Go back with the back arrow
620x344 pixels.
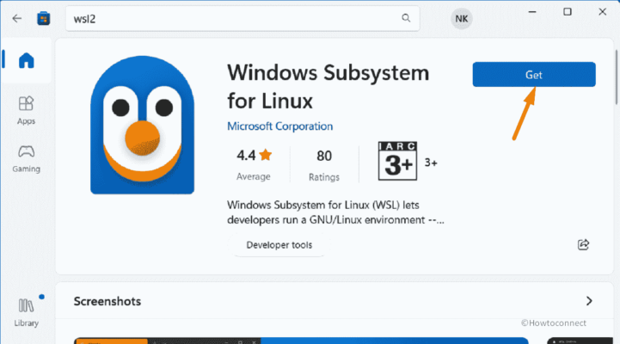pos(16,19)
